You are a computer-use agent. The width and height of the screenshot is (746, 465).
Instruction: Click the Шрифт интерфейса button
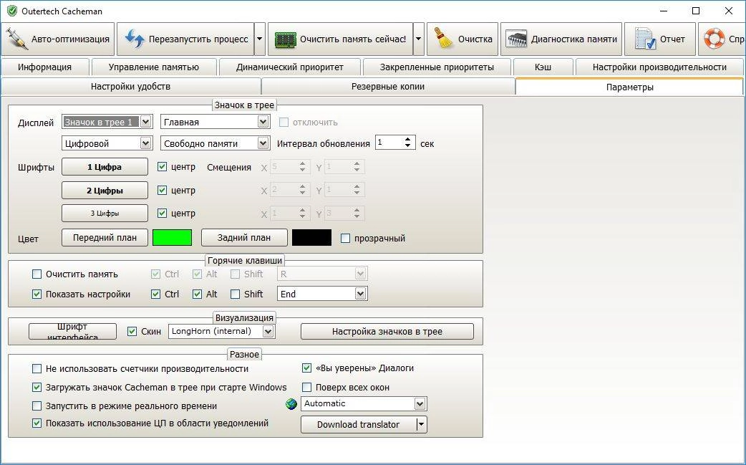click(x=72, y=331)
